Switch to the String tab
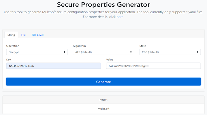This screenshot has width=207, height=115. 11,35
